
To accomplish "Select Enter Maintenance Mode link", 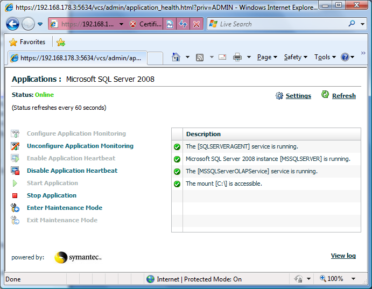I will 65,208.
